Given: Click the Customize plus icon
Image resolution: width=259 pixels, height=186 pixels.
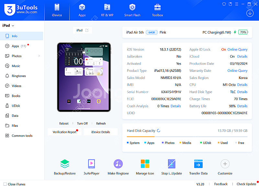Looking at the screenshot, I should pyautogui.click(x=225, y=164).
